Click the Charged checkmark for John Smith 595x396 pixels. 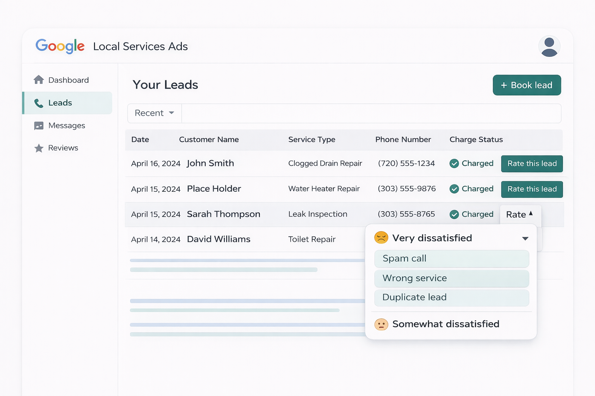[454, 164]
